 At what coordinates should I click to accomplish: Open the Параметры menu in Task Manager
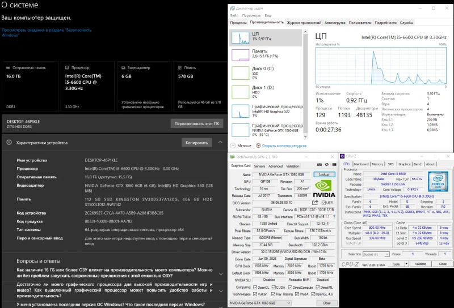coord(251,16)
